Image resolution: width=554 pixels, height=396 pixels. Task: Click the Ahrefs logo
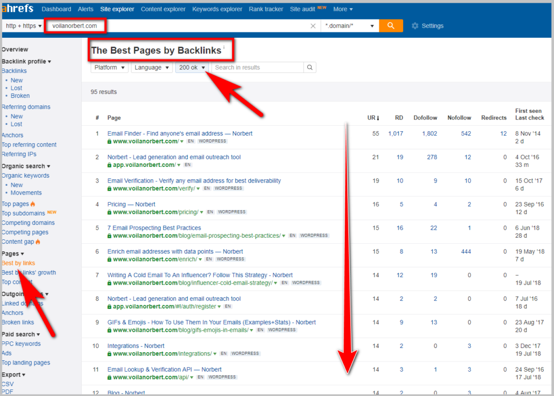18,9
